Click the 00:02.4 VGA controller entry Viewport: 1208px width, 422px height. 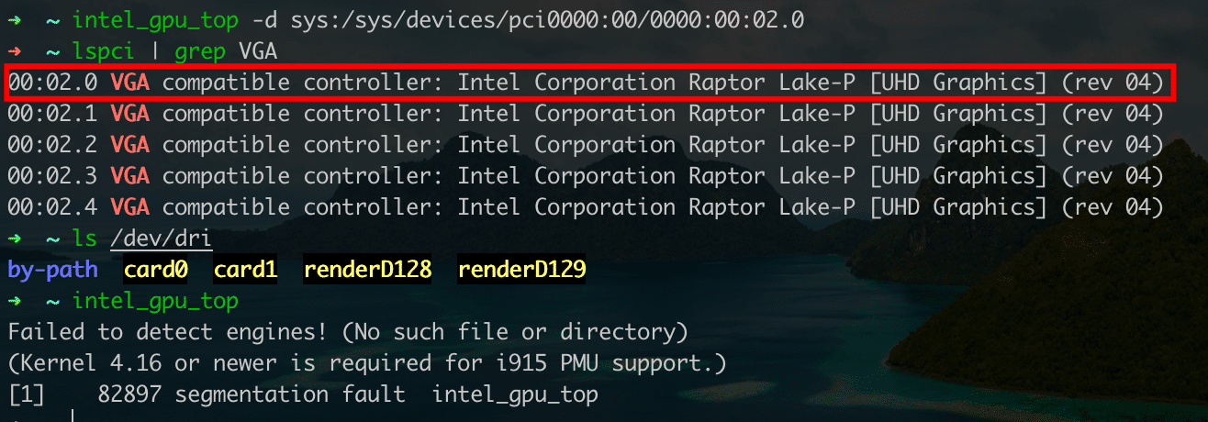tap(586, 207)
